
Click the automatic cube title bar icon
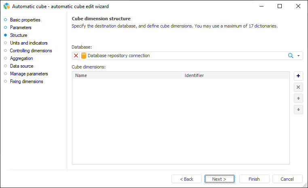[x=6, y=6]
